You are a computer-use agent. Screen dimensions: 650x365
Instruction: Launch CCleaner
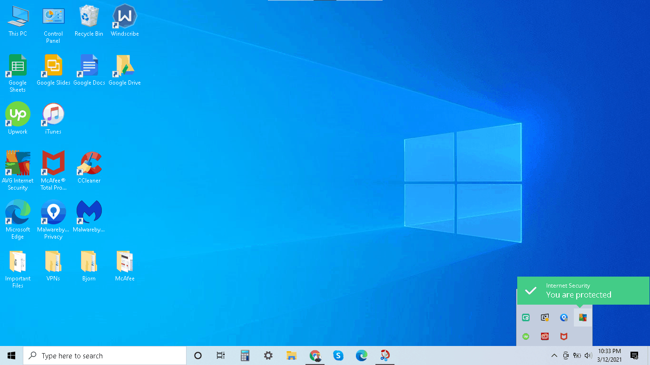(89, 162)
